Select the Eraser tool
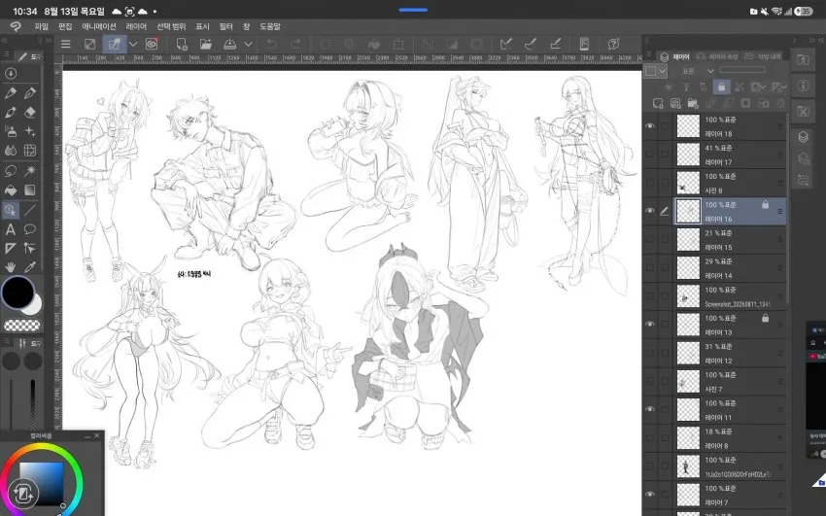Viewport: 826px width, 516px height. pos(30,112)
